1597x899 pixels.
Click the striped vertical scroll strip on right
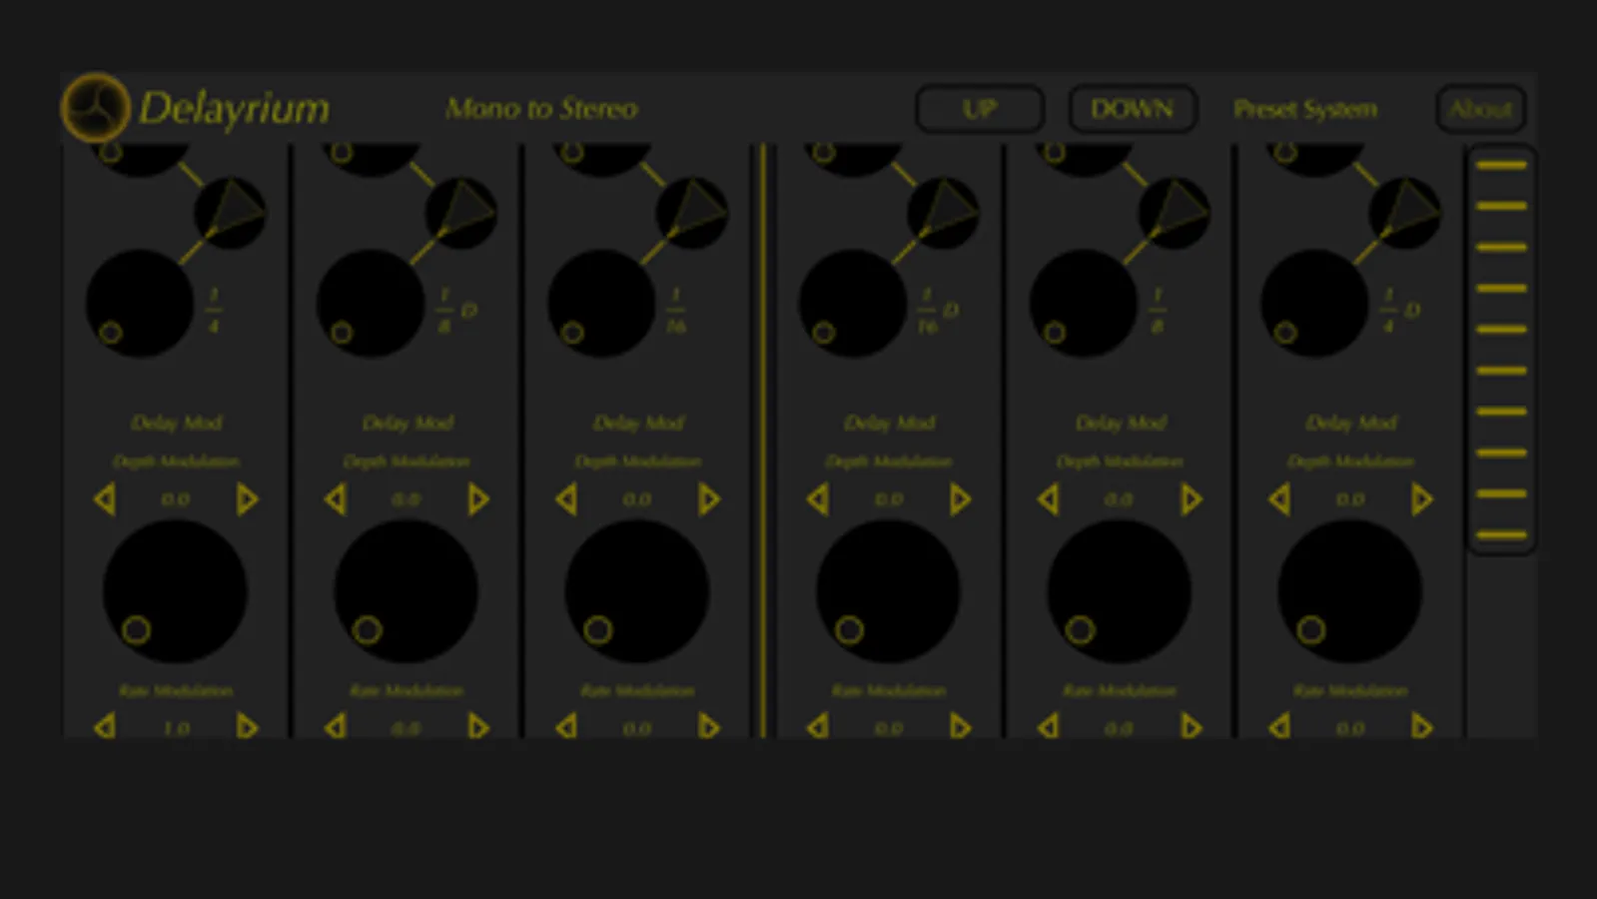(1501, 350)
